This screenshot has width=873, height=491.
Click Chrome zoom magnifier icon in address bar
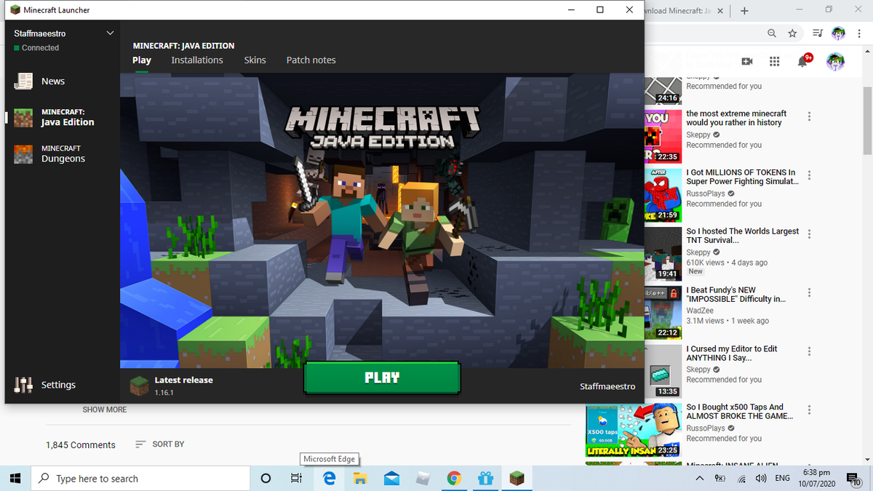pos(771,33)
